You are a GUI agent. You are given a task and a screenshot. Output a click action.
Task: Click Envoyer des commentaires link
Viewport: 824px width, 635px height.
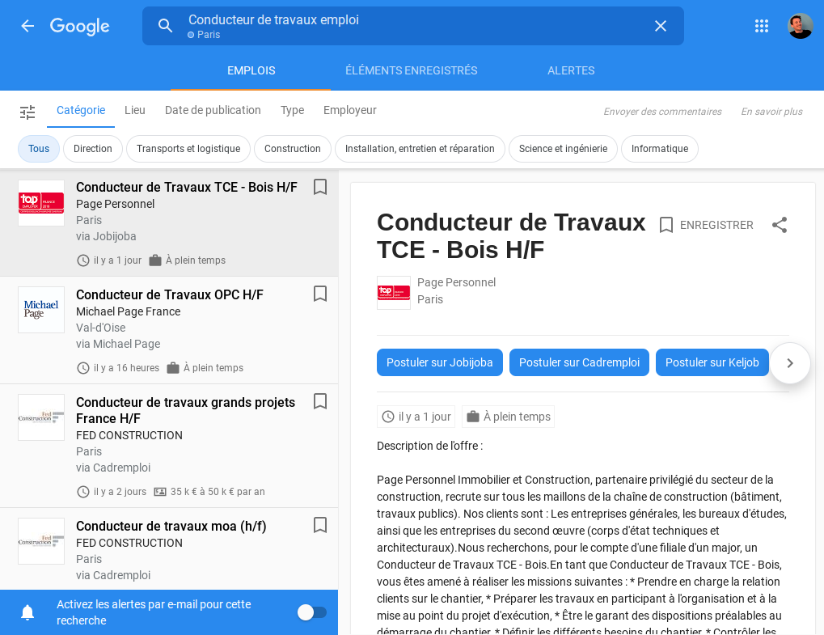[x=662, y=112]
